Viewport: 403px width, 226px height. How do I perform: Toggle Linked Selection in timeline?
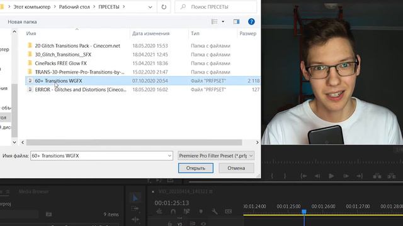pyautogui.click(x=186, y=212)
